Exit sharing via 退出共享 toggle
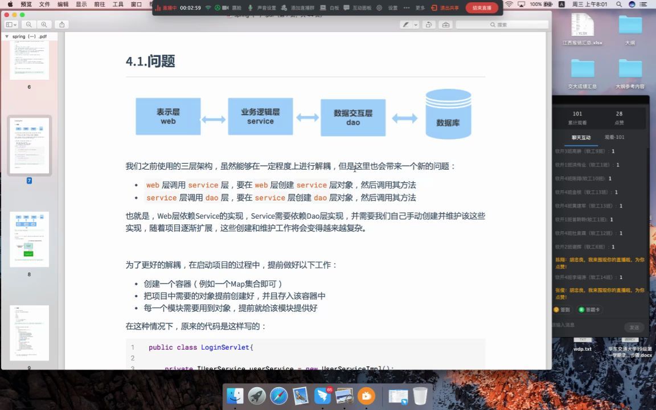This screenshot has height=410, width=656. (445, 8)
